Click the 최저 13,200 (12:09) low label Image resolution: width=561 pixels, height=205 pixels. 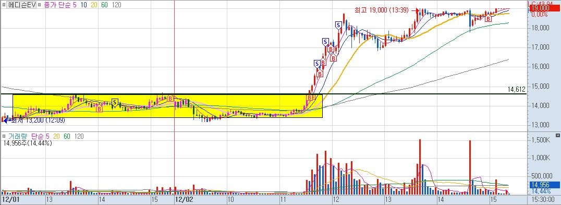(38, 120)
